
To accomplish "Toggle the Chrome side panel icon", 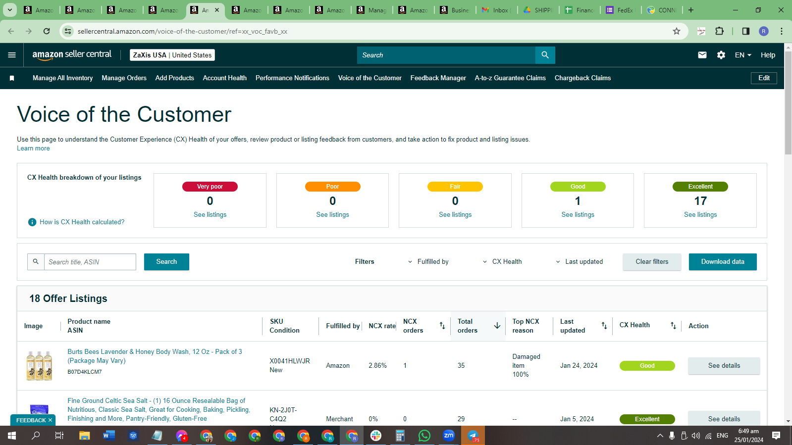I will [746, 31].
